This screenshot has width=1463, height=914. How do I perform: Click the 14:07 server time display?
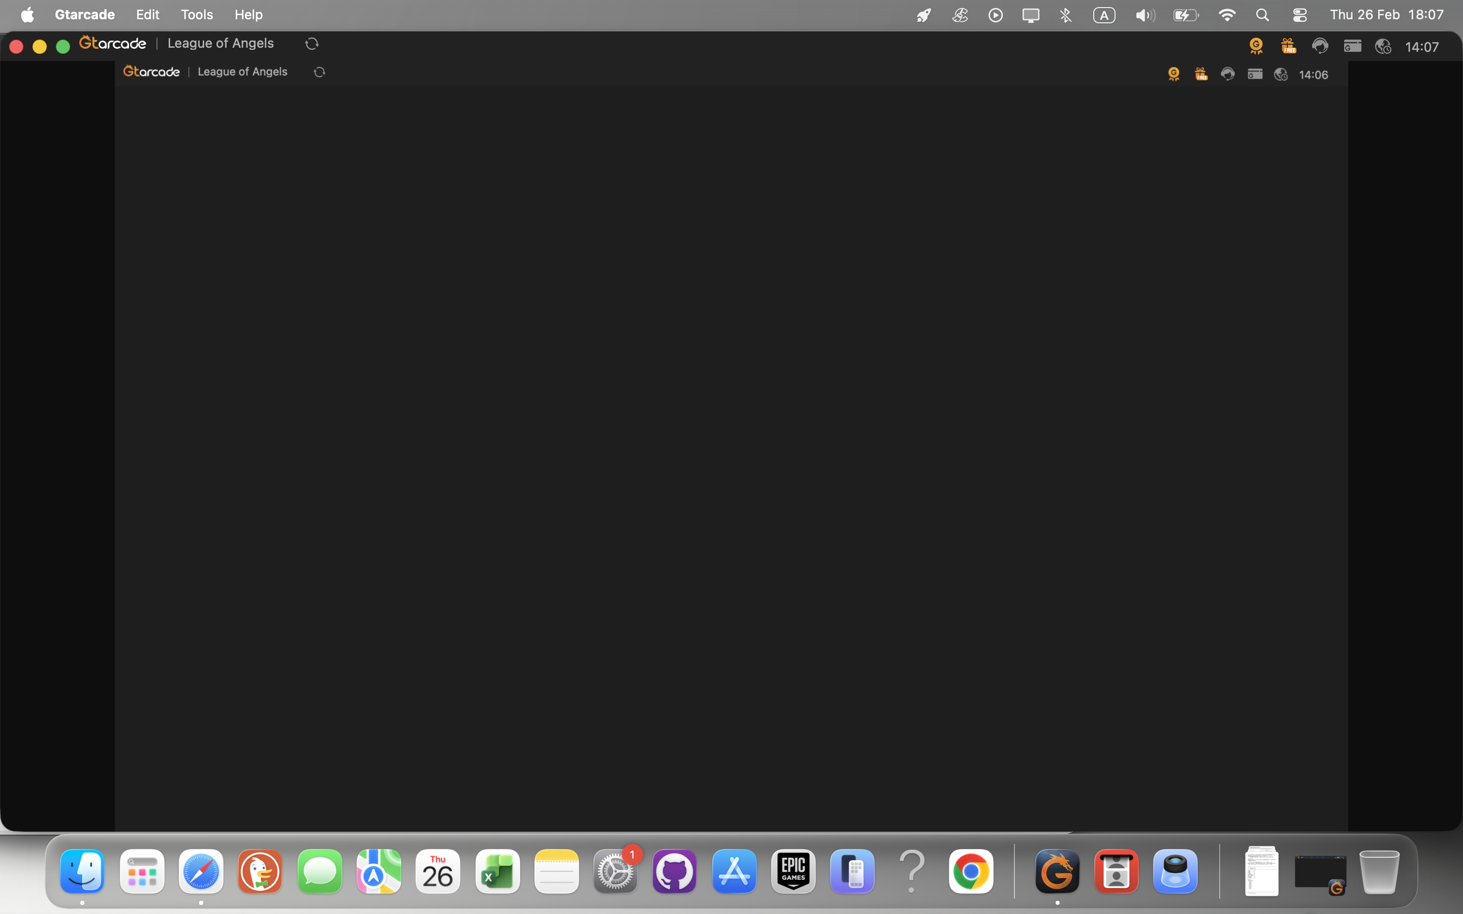(1421, 47)
